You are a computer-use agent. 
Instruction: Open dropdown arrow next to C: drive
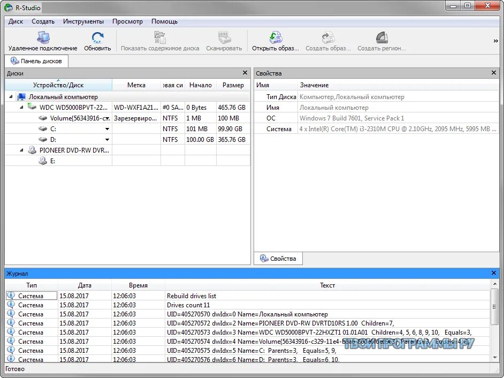[107, 129]
